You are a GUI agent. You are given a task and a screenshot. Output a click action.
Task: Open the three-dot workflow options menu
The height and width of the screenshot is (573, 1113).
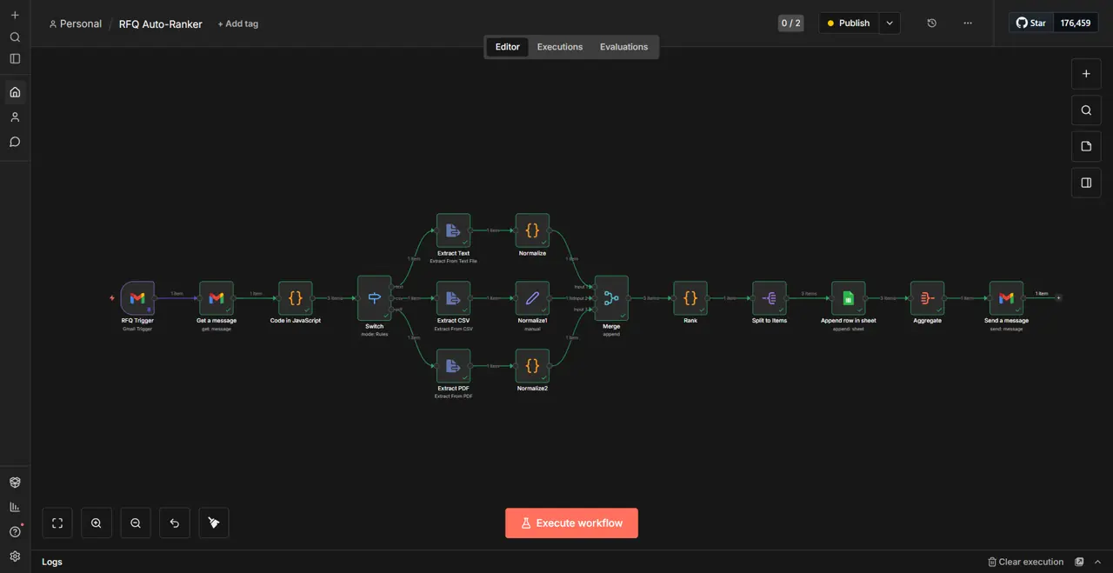point(968,23)
